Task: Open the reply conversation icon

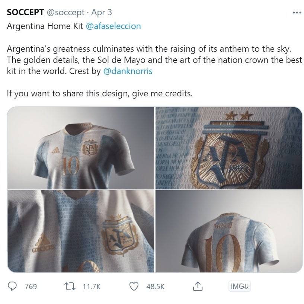Action: point(13,287)
